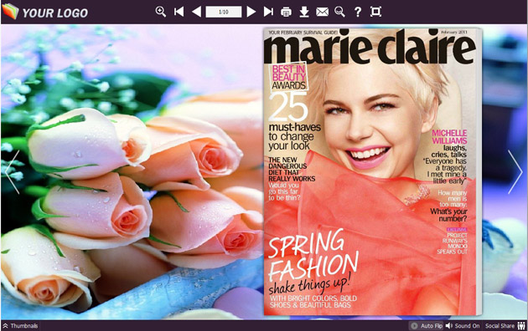
Task: Print the flipbook
Action: coord(287,12)
